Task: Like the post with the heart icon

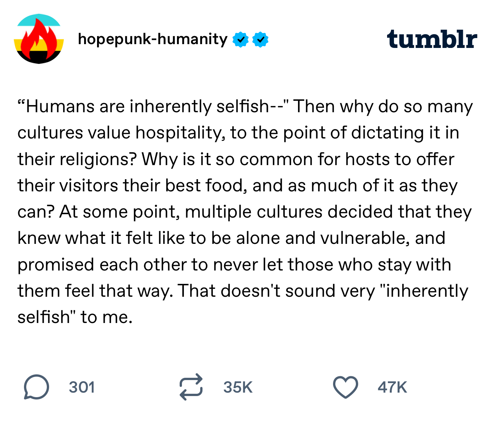Action: tap(345, 387)
